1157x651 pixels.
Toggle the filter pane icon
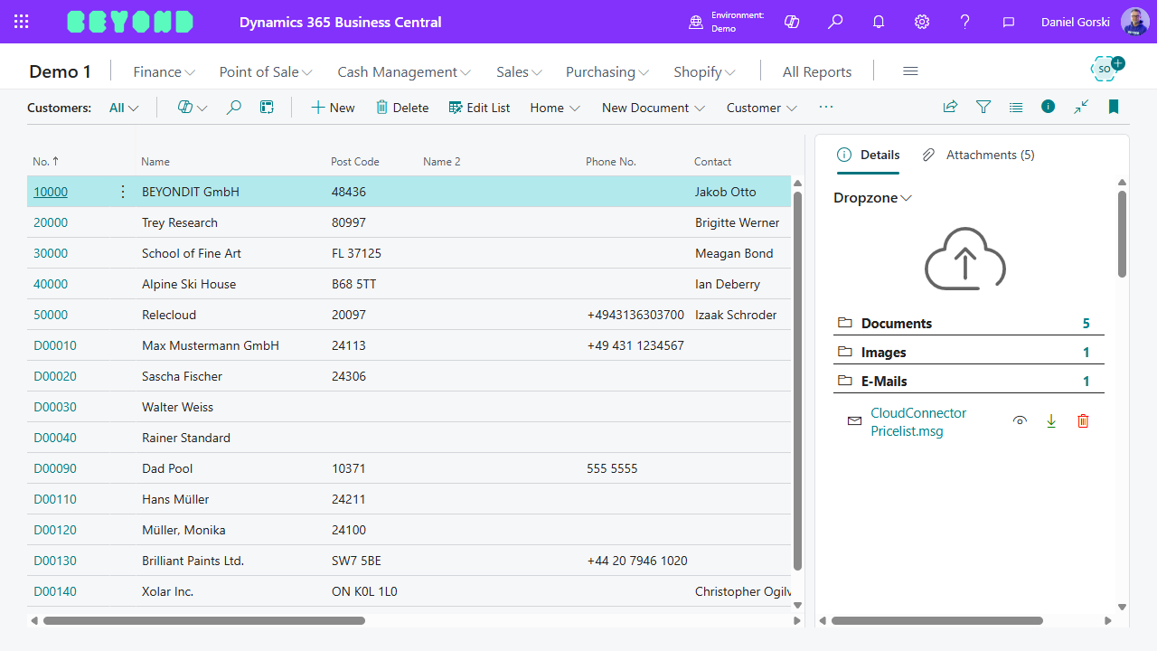coord(983,107)
